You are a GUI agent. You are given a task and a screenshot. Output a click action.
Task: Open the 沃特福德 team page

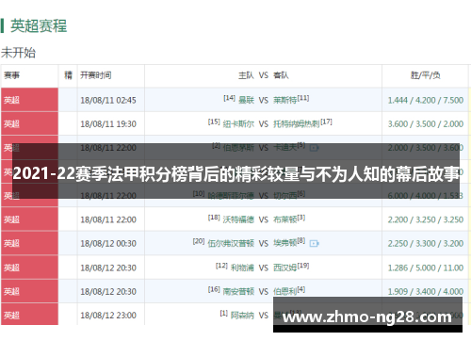[238, 219]
